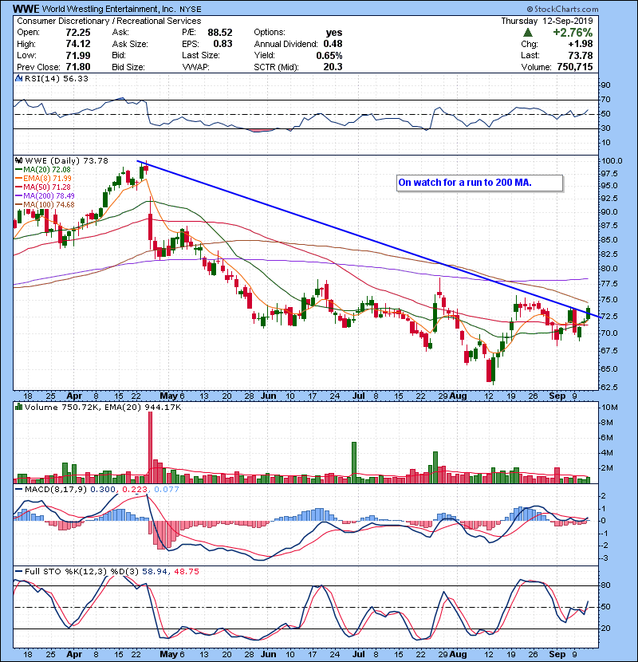This screenshot has width=638, height=662.
Task: Click the Sep label on the bottom date axis
Action: 557,654
